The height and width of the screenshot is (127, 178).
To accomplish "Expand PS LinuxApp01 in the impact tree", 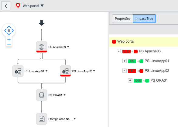I will pos(125,61).
